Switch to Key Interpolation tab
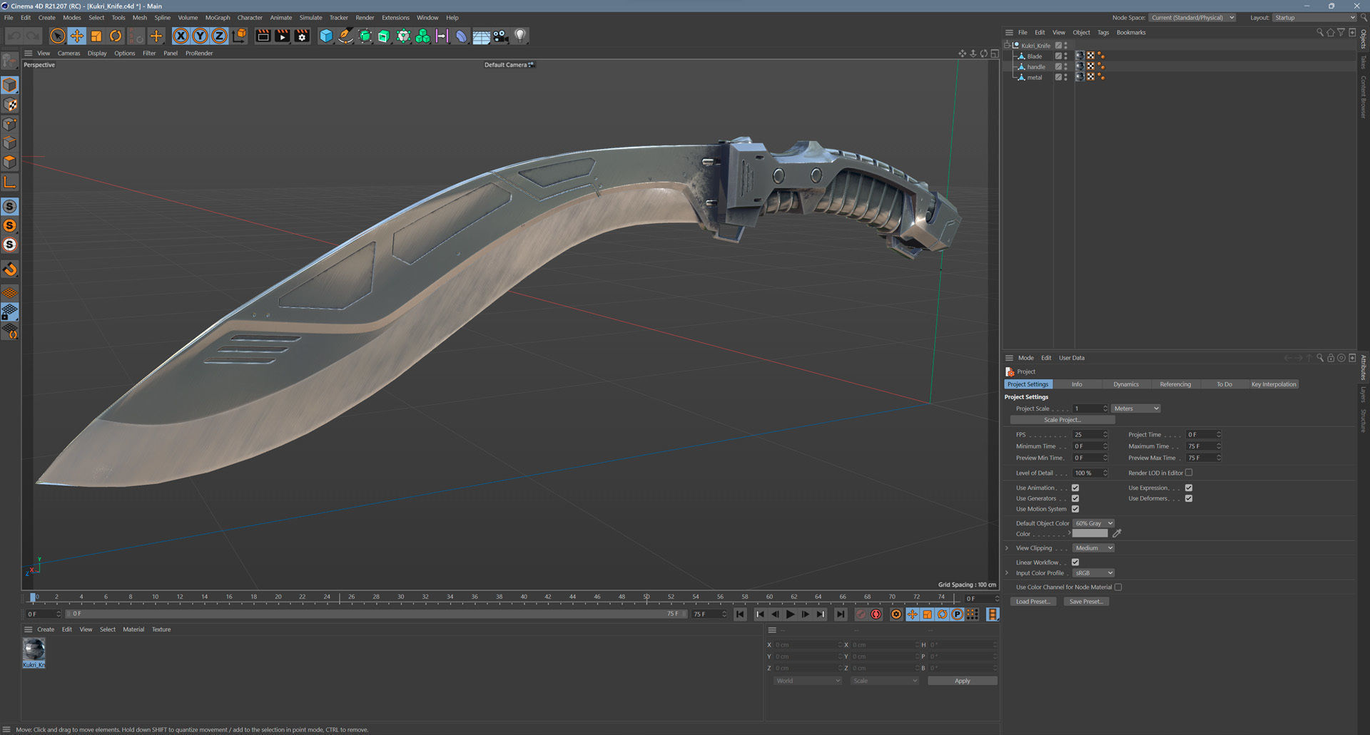Image resolution: width=1370 pixels, height=735 pixels. [x=1274, y=384]
